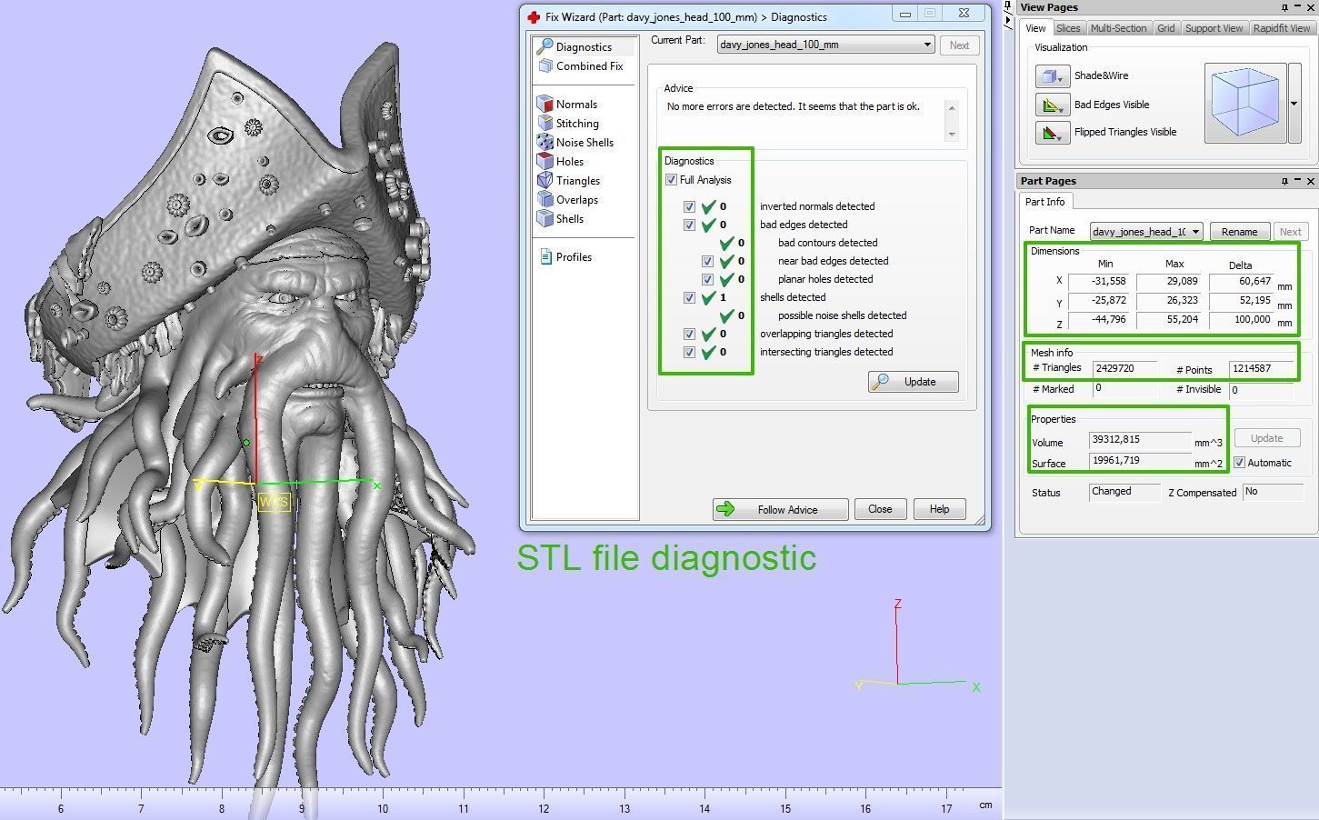The width and height of the screenshot is (1319, 820).
Task: Click the WCS label in the viewport
Action: [274, 502]
